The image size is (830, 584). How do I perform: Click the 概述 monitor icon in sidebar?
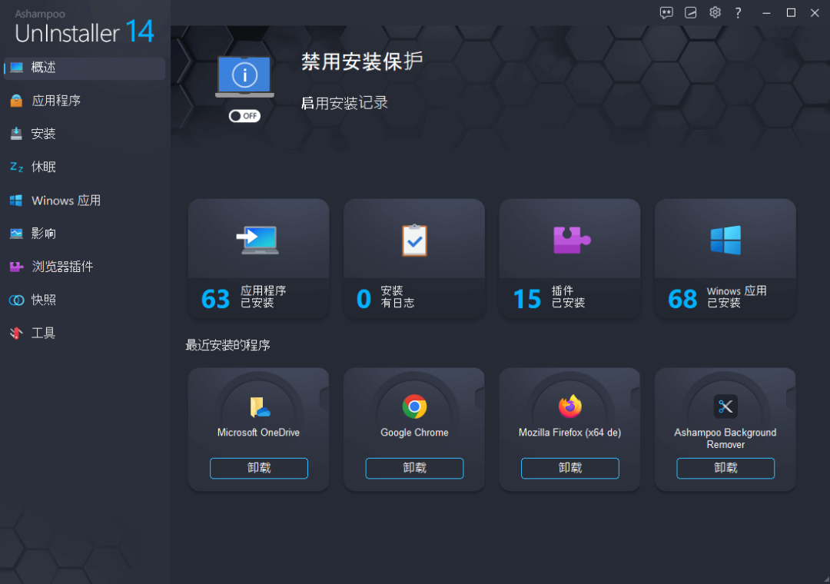[x=16, y=68]
